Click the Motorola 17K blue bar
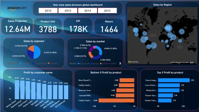The height and width of the screenshot is (112, 199). coord(169,90)
